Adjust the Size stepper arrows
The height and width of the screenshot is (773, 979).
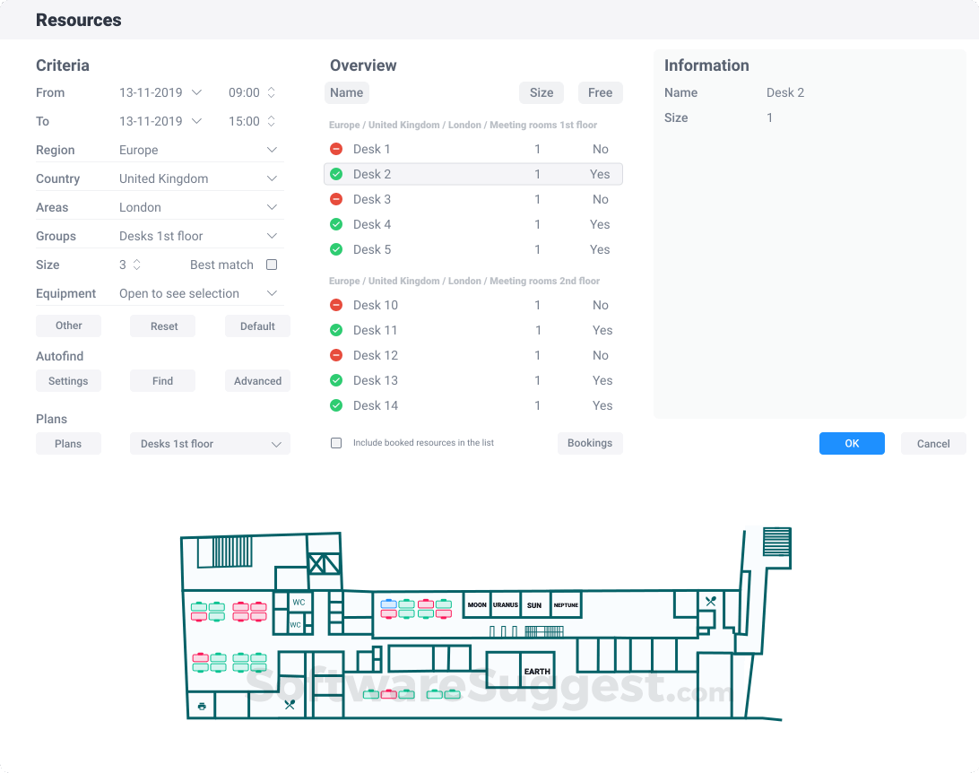click(x=136, y=265)
